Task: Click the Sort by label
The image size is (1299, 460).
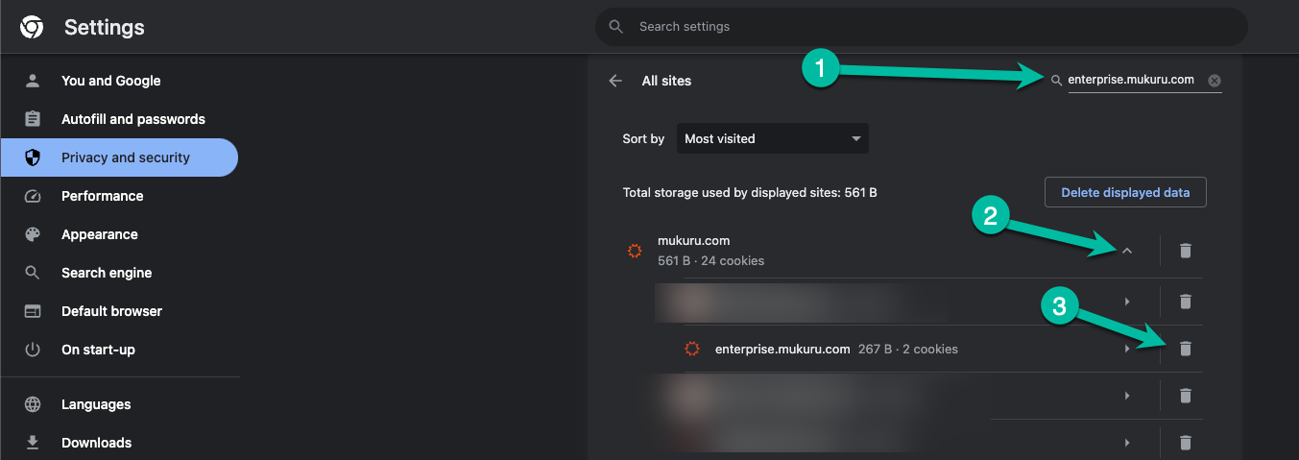Action: coord(643,138)
